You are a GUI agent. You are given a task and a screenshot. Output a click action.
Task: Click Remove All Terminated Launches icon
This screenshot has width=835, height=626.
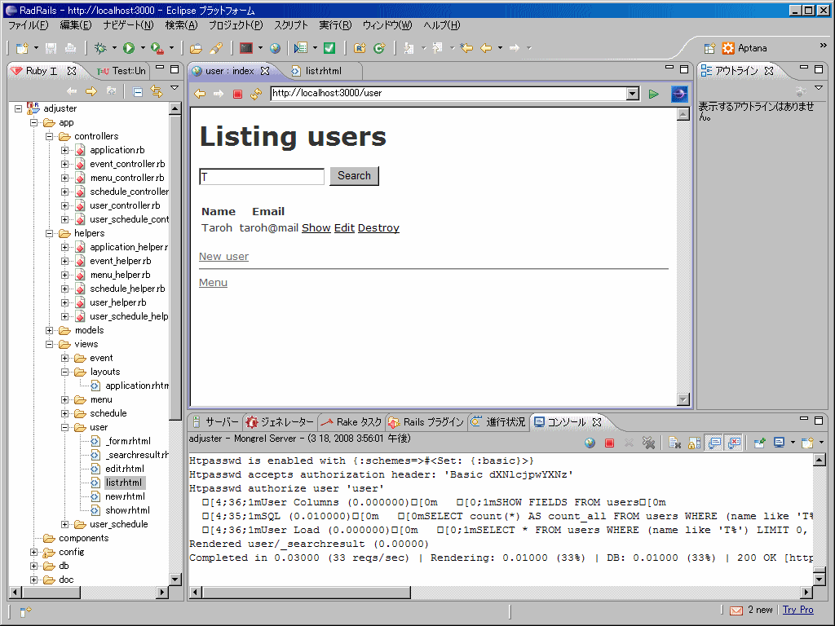coord(648,443)
